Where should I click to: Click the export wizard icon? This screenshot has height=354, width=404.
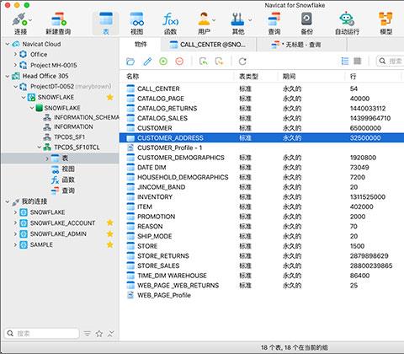pyautogui.click(x=220, y=62)
